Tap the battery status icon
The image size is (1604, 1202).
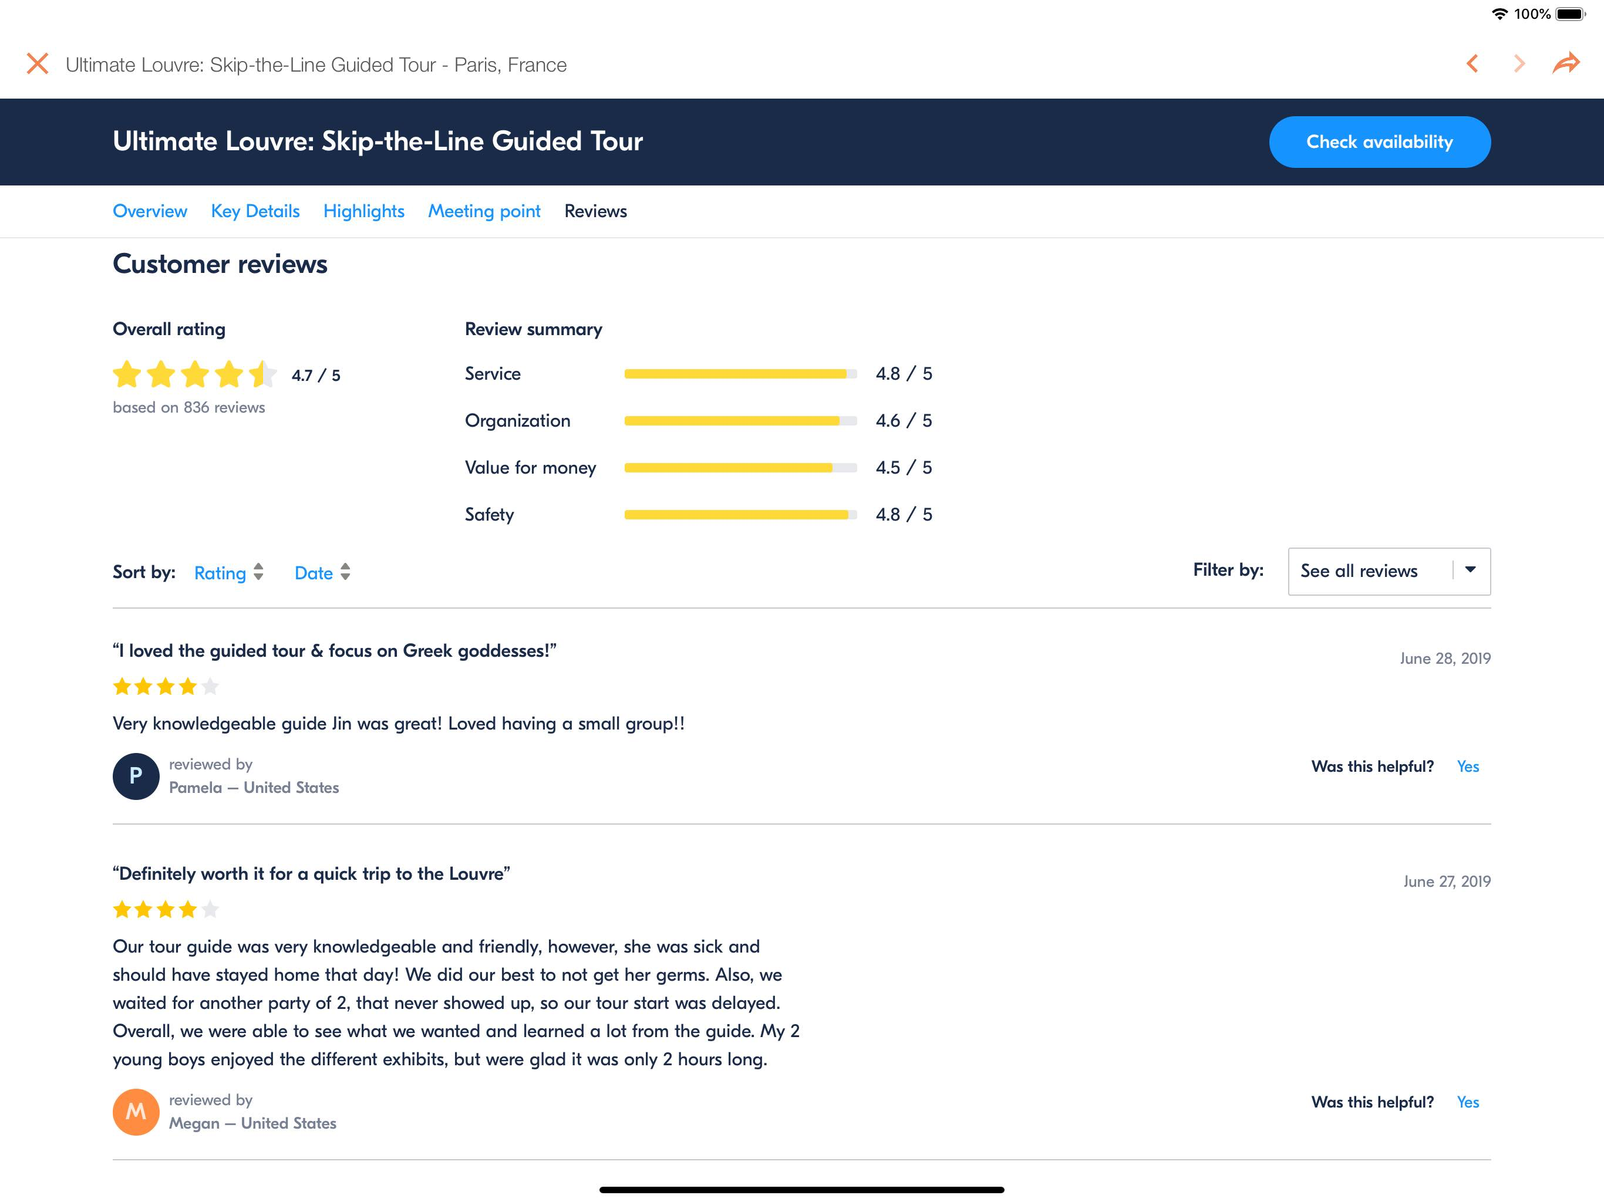tap(1571, 13)
